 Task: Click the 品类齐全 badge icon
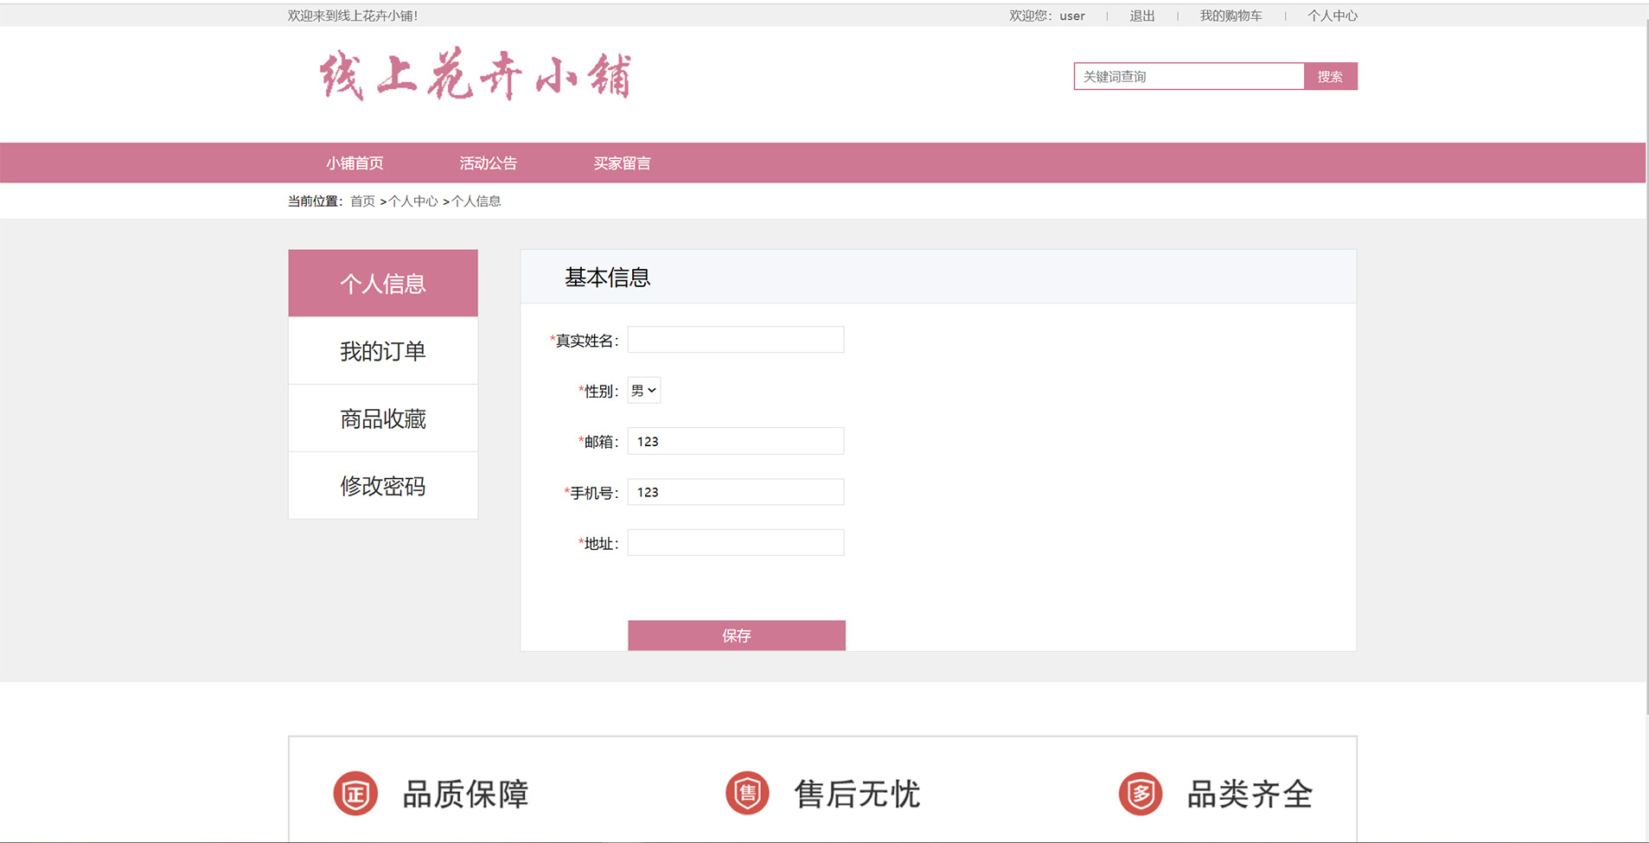coord(1141,794)
